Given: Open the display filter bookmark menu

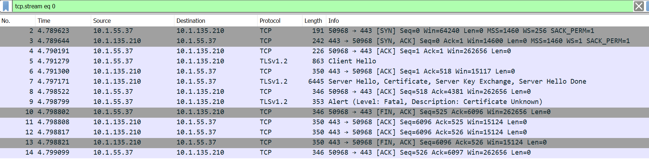Looking at the screenshot, I should pos(6,6).
